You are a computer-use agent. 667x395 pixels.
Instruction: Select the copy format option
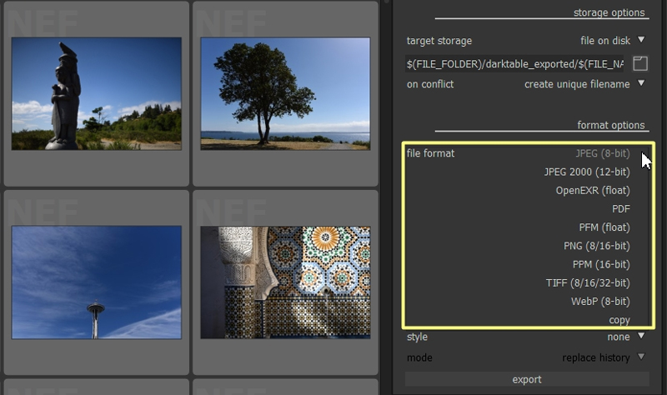click(619, 320)
